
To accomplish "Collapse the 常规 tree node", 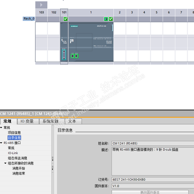I will [x=1, y=128].
